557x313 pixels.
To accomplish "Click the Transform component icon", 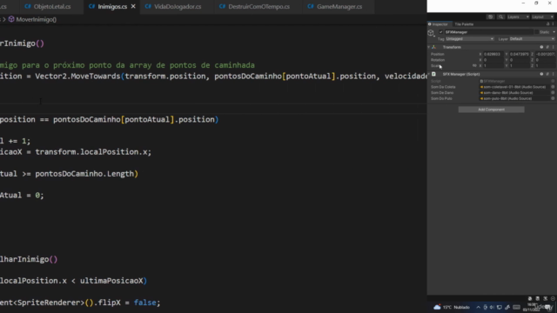I will 433,47.
